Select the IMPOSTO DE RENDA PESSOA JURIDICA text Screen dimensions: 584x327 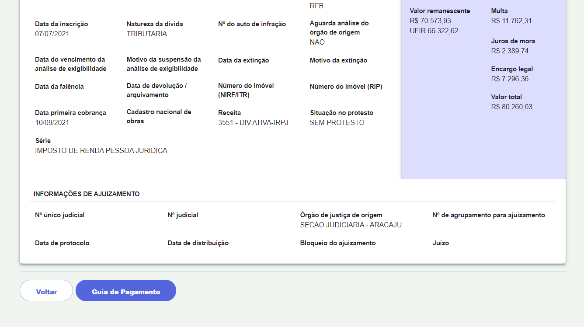coord(101,151)
